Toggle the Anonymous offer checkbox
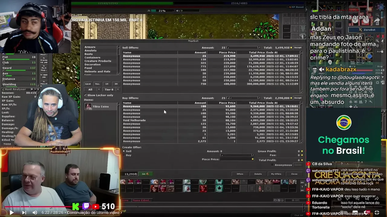 [273, 165]
